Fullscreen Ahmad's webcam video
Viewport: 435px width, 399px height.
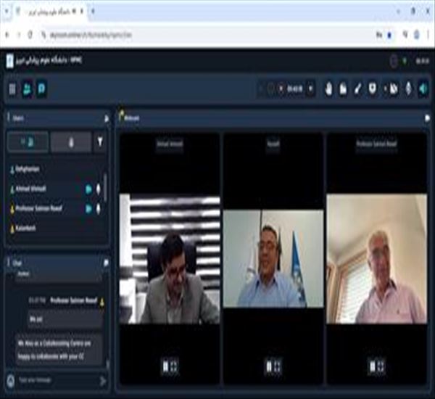point(174,366)
